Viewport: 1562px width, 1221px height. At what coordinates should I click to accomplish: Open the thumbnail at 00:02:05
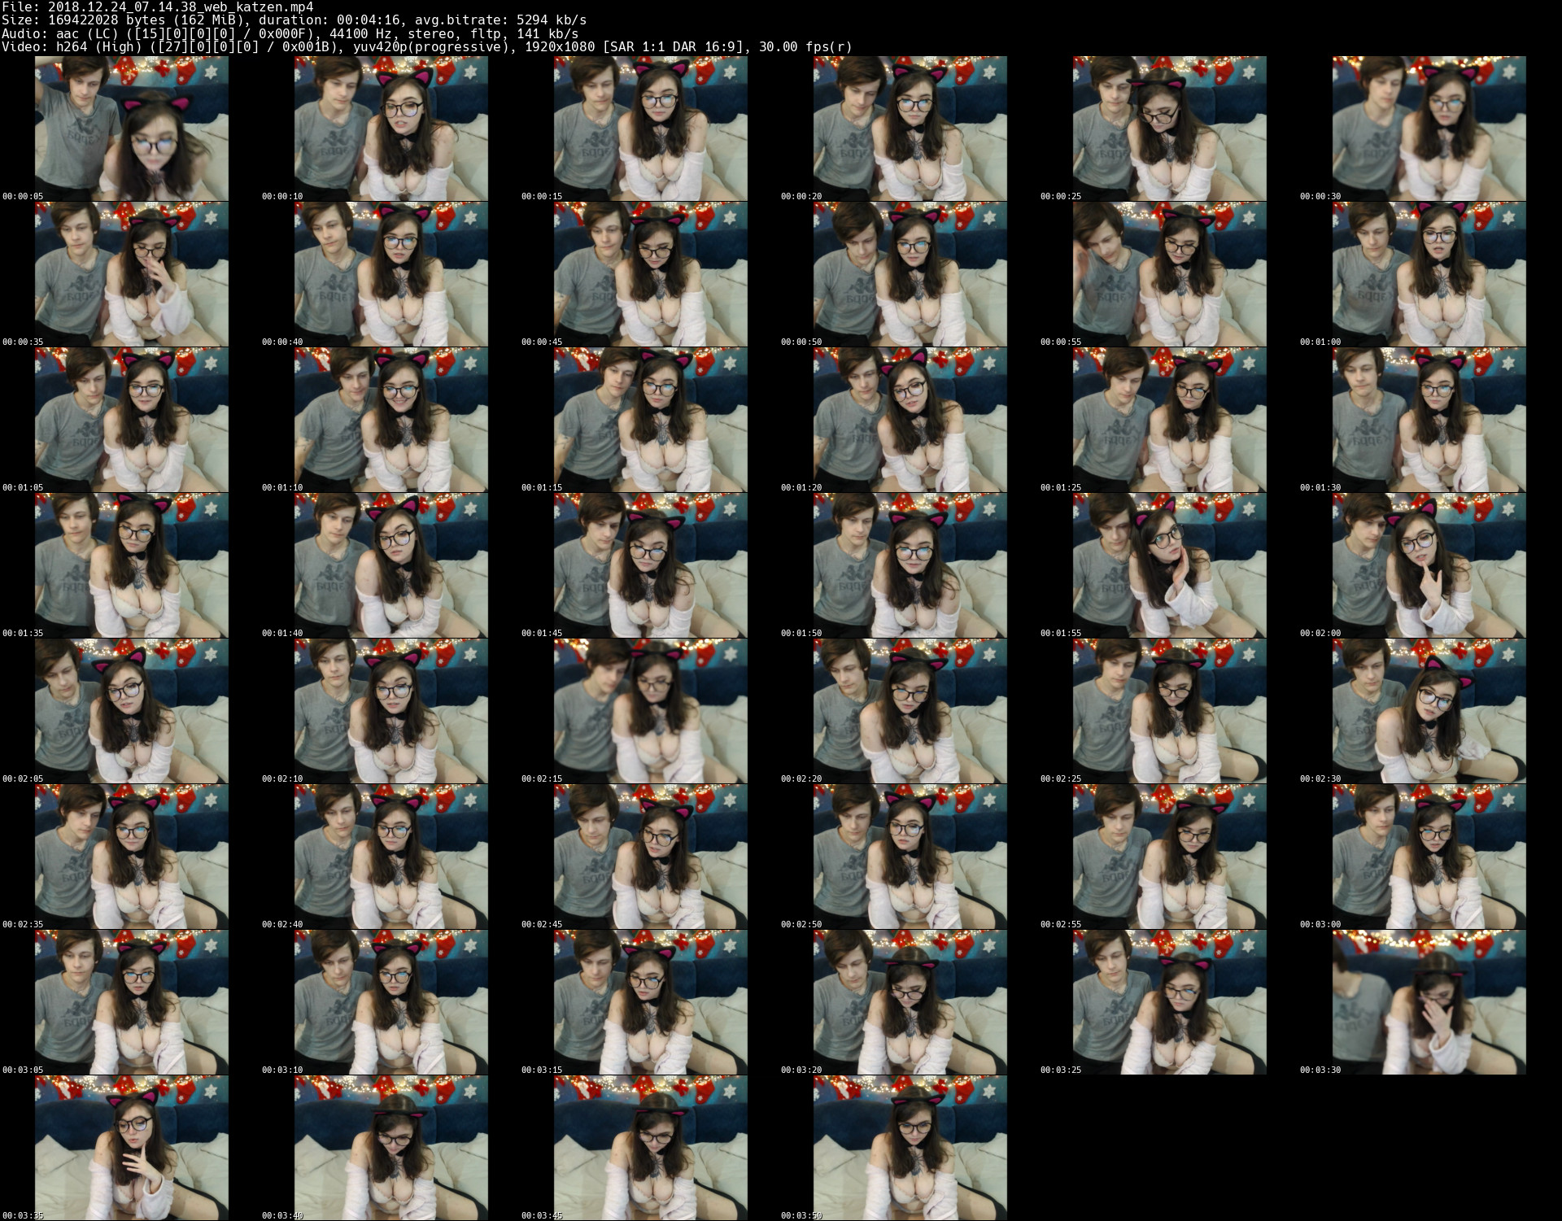pos(131,711)
